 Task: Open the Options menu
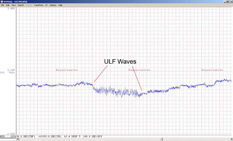(53, 5)
